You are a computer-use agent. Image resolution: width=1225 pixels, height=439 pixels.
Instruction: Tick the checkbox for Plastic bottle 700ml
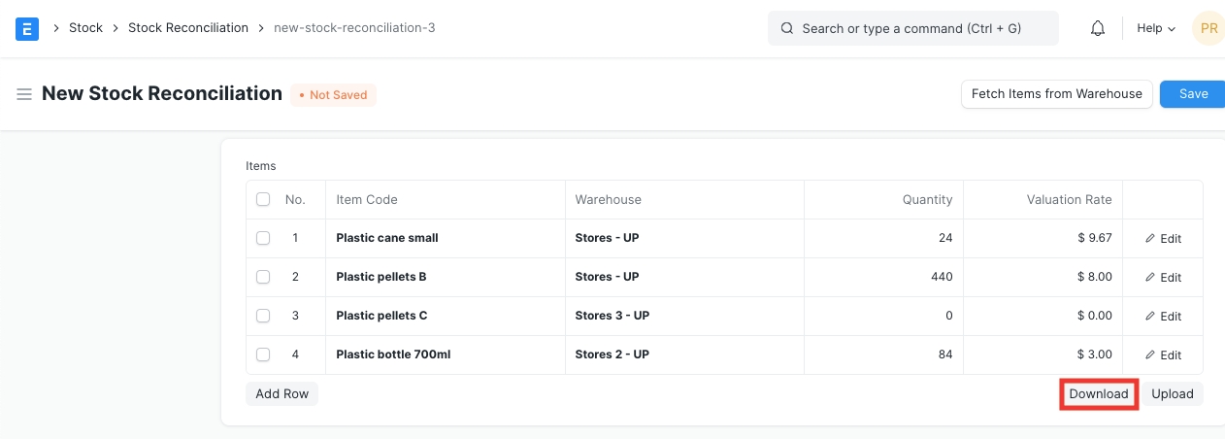[x=263, y=355]
